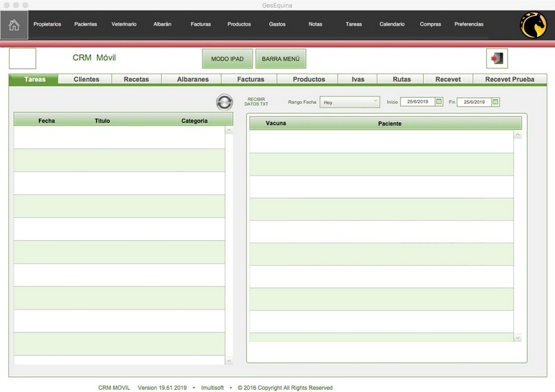Click the Inicio date input field
The width and height of the screenshot is (555, 392).
coord(417,102)
